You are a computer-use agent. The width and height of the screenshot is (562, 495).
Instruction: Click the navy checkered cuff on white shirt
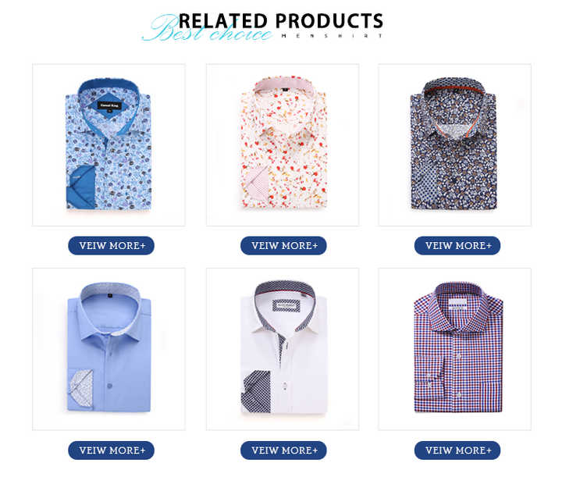coord(257,391)
